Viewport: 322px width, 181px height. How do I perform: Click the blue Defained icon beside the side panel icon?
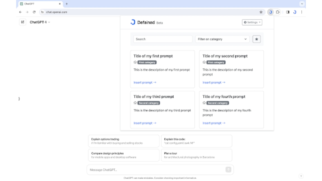click(295, 12)
